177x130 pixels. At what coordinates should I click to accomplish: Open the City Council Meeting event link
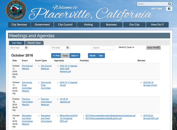[27, 67]
